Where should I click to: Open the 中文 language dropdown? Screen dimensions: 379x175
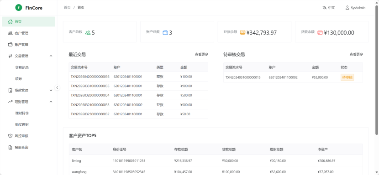329,8
